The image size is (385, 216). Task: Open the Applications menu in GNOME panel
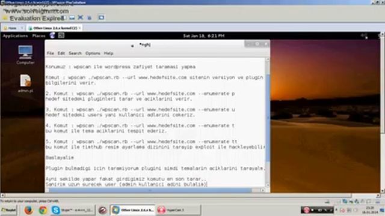pyautogui.click(x=15, y=36)
